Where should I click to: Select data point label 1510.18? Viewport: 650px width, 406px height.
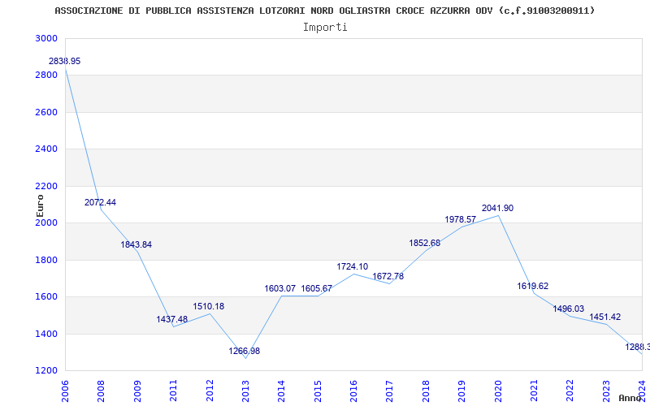pyautogui.click(x=209, y=307)
